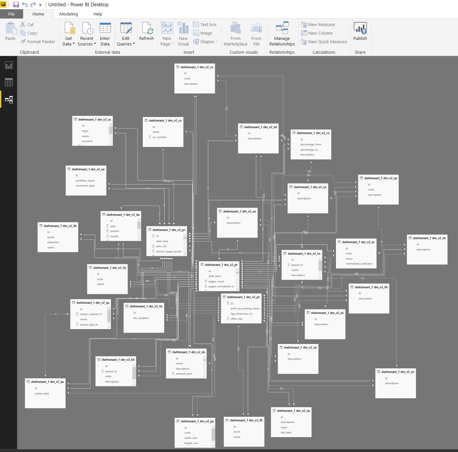The image size is (458, 452).
Task: Open the Help ribbon tab
Action: coord(98,14)
